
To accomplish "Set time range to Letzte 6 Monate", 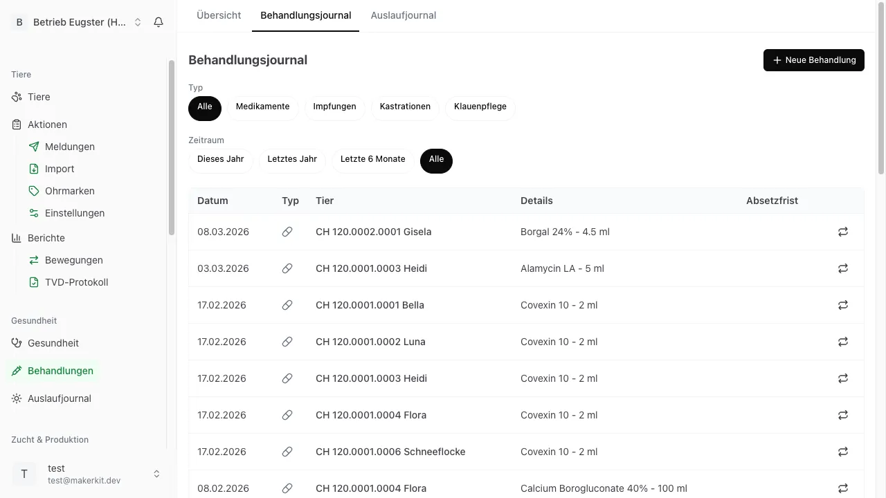I will coord(372,159).
